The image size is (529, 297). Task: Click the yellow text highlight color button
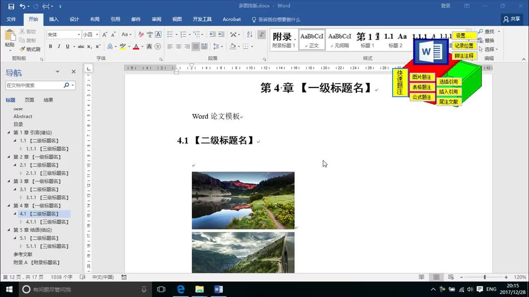(x=122, y=47)
